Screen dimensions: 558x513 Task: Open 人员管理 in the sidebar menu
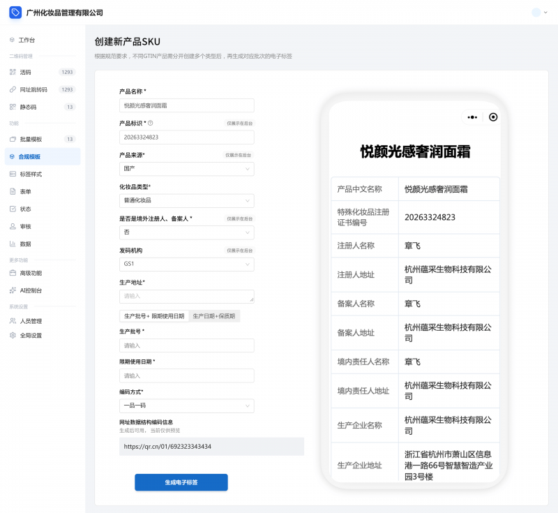point(43,321)
